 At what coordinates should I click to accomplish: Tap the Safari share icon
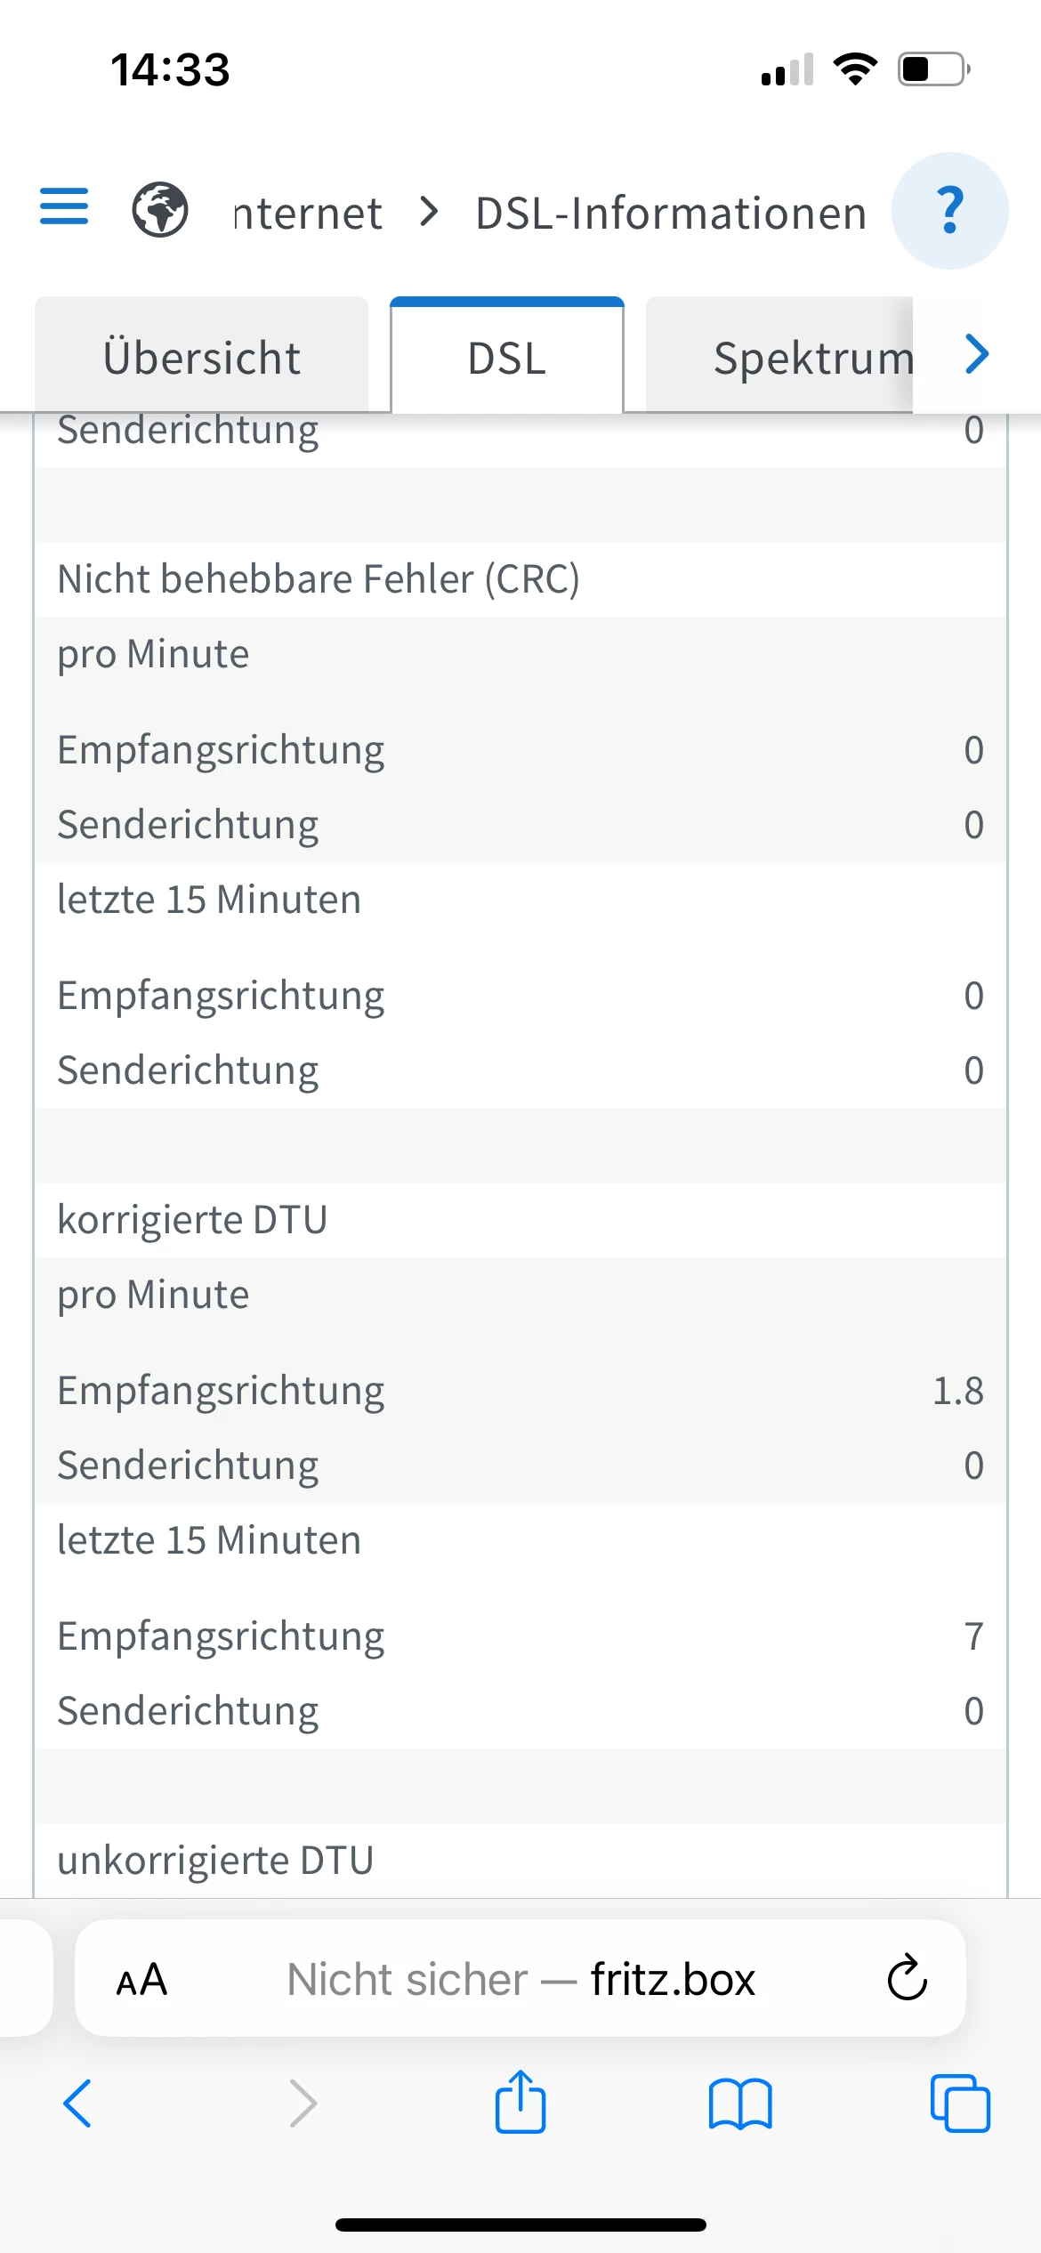click(x=520, y=2104)
